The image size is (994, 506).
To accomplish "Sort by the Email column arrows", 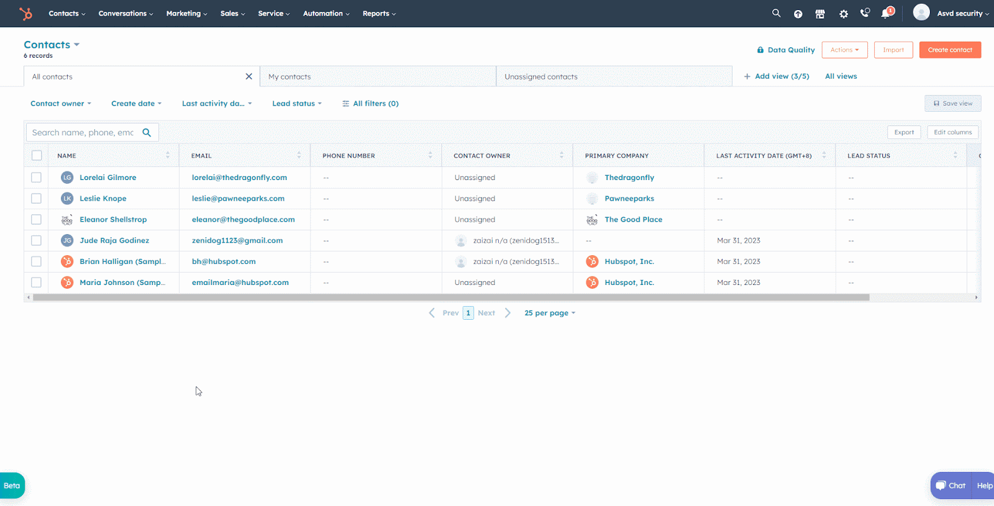I will pyautogui.click(x=299, y=155).
